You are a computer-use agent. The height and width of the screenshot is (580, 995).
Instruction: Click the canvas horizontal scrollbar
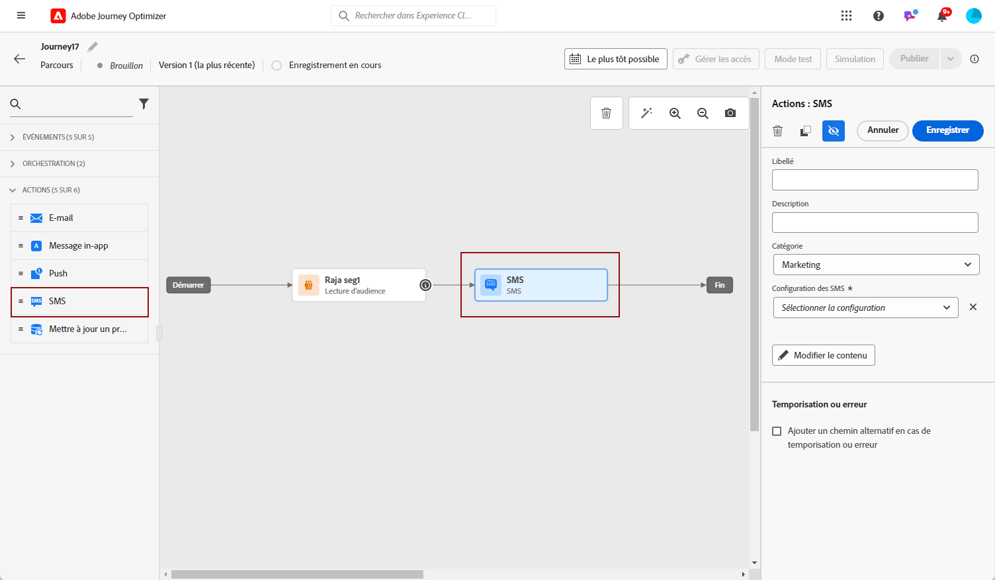coord(297,575)
